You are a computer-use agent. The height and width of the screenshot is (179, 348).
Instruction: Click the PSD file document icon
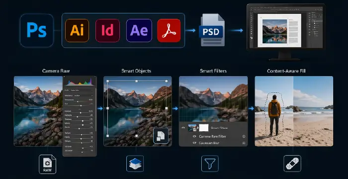pyautogui.click(x=212, y=30)
